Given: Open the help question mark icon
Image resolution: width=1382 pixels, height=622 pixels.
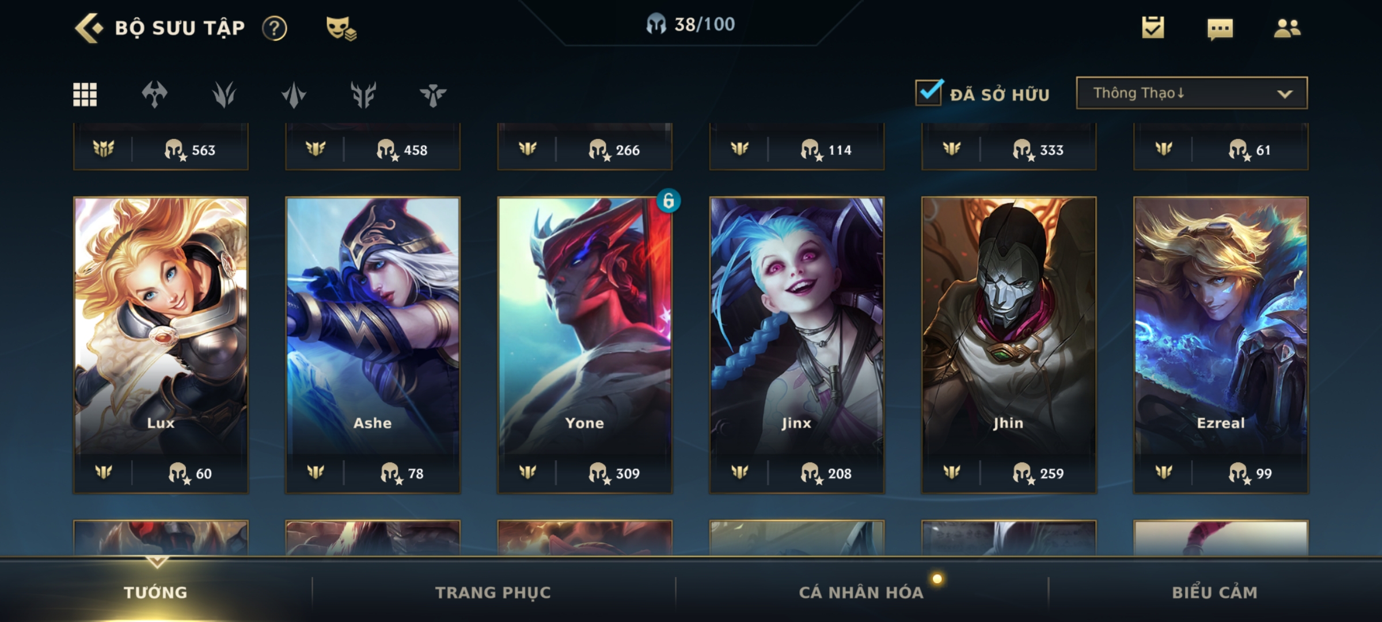Looking at the screenshot, I should pos(275,28).
